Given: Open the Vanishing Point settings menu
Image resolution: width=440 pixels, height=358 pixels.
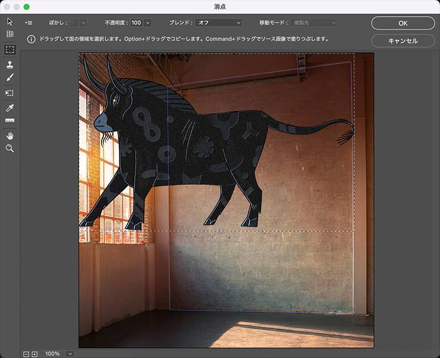Looking at the screenshot, I should point(28,23).
